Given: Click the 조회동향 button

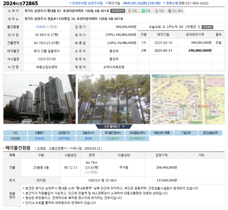Looking at the screenshot, I should [x=207, y=27].
